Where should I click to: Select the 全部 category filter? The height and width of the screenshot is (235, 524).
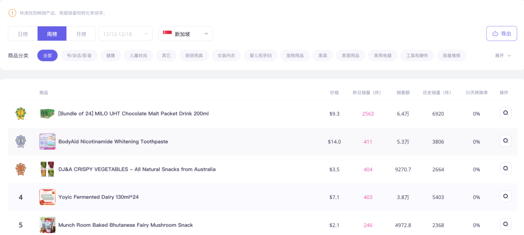(x=48, y=55)
